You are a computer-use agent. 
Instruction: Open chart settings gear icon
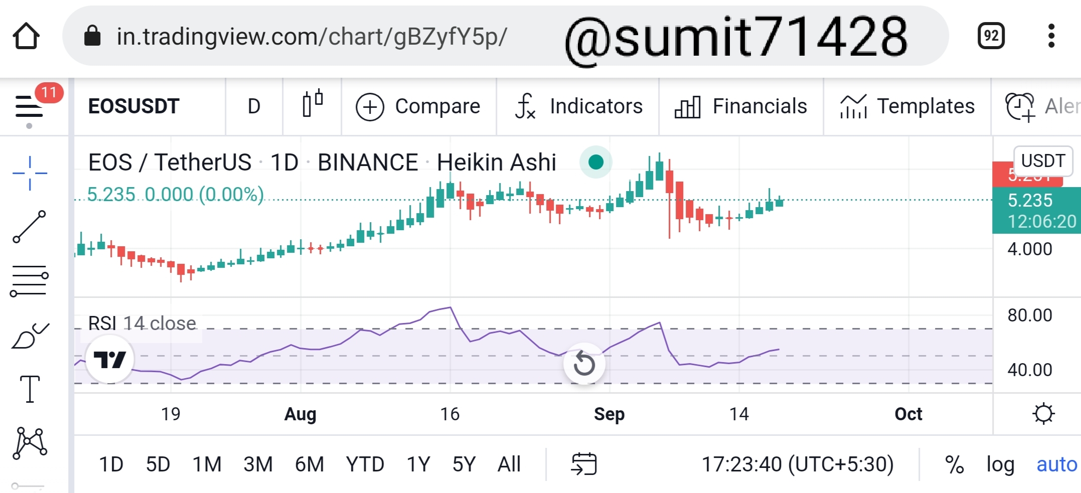coord(1044,414)
